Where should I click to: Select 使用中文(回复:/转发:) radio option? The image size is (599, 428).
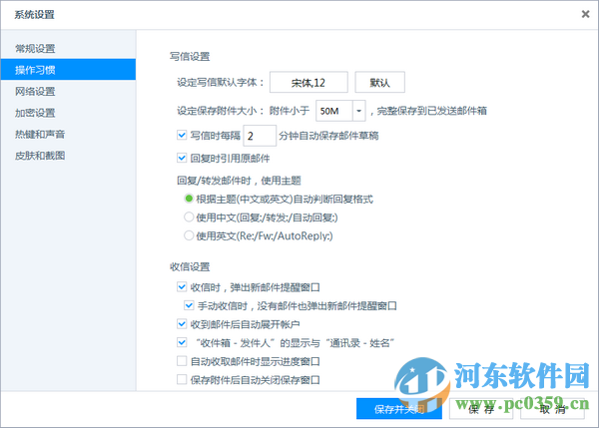tap(189, 217)
